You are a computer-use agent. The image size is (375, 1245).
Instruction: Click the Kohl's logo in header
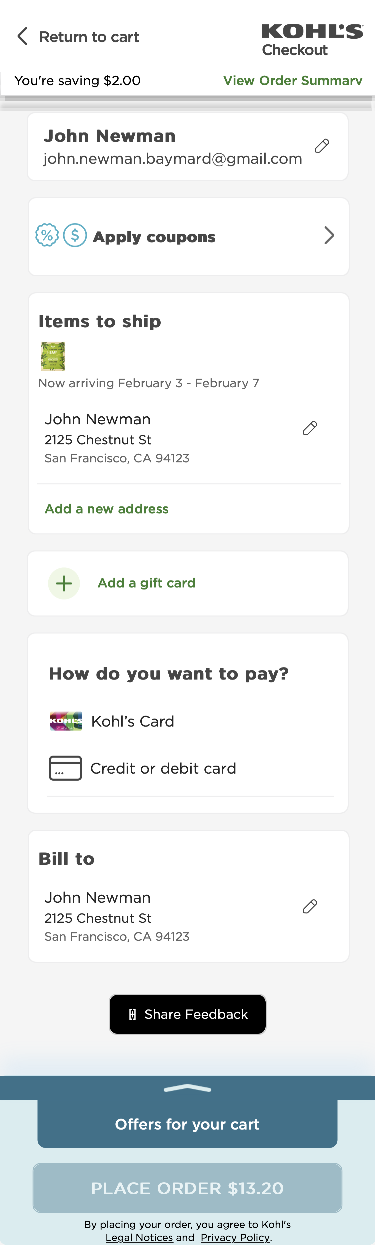tap(312, 32)
